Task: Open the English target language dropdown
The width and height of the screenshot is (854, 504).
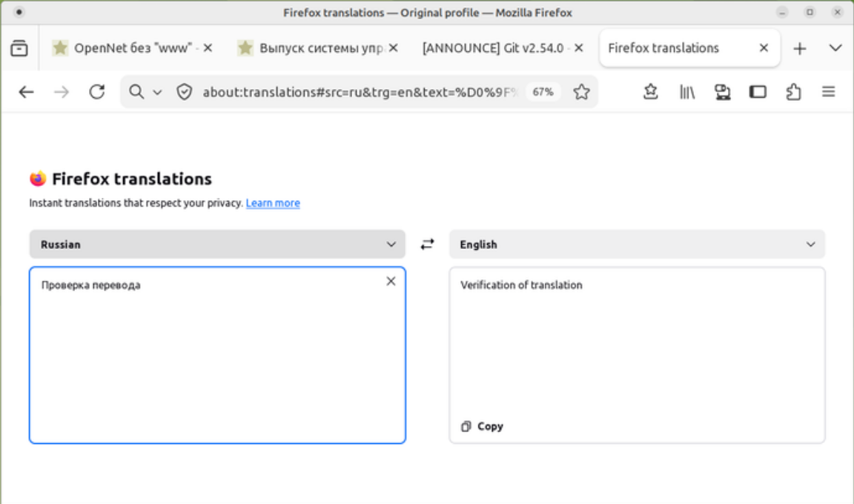Action: pyautogui.click(x=636, y=244)
